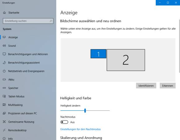Click the Einstellung suchen search field
Screen dimensions: 180x140
coord(28,21)
